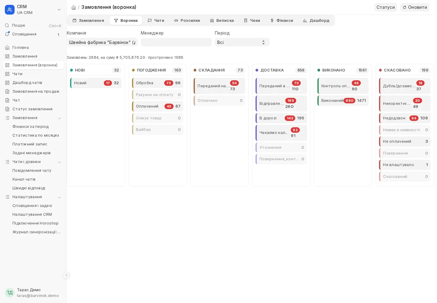Open the Виконаний status card

coord(343,101)
